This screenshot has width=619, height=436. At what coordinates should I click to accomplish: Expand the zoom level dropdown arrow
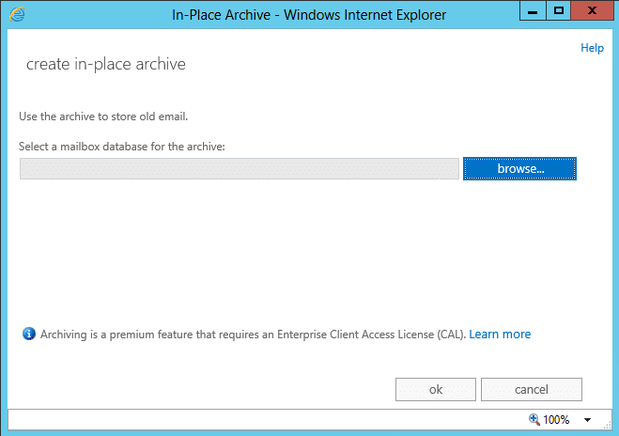[x=587, y=420]
